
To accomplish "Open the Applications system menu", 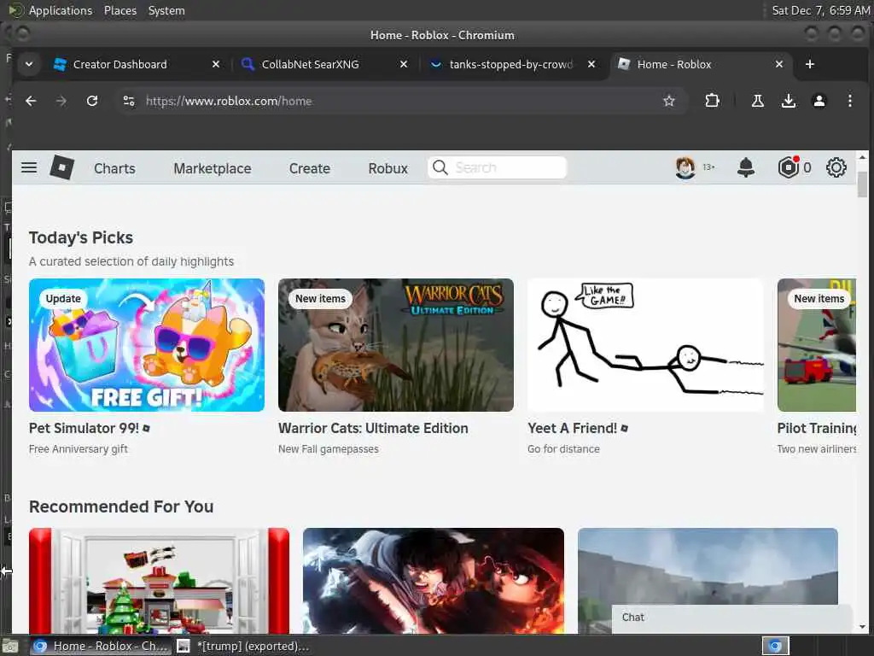I will (60, 10).
